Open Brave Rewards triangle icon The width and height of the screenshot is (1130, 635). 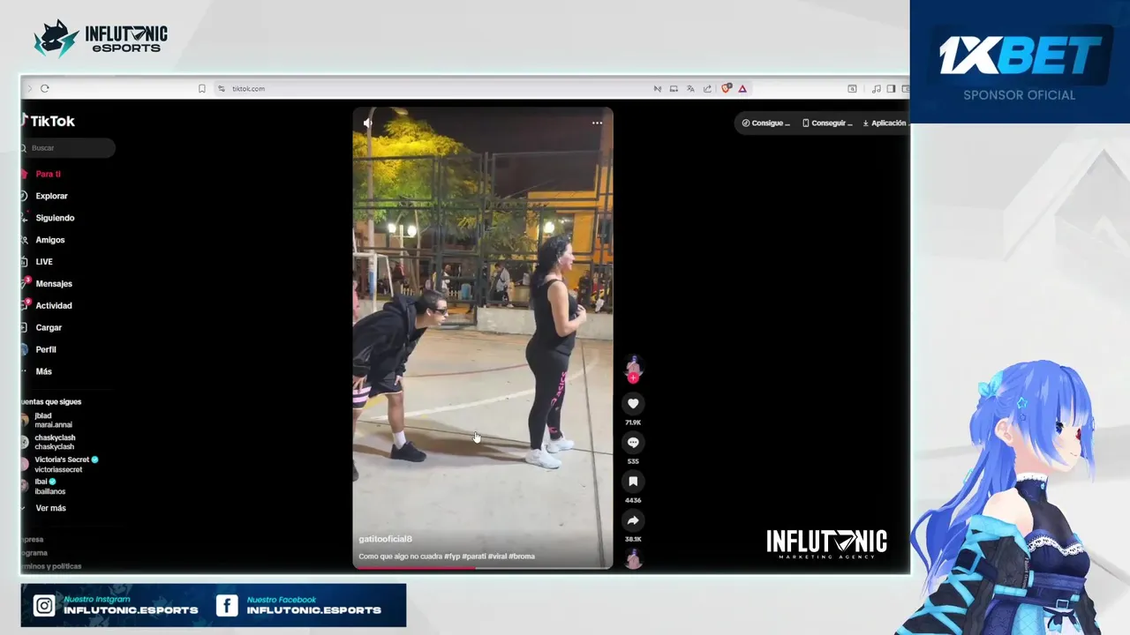pos(742,88)
